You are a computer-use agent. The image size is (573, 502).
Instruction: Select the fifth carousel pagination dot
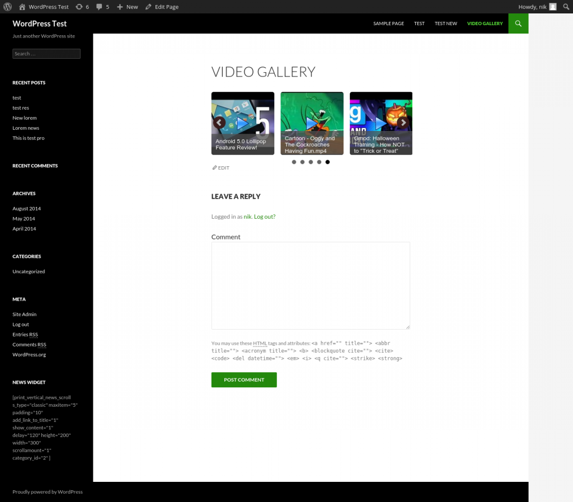point(327,162)
